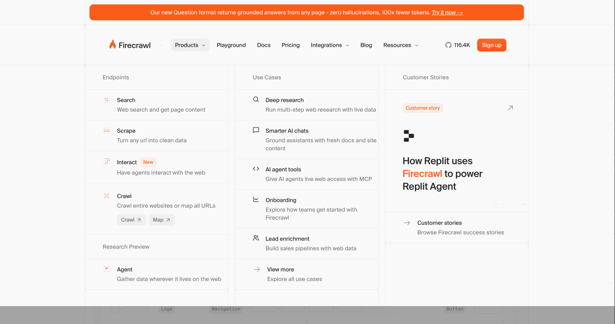Screen dimensions: 615x324
Task: Click the Firecrawl wordmark text
Action: click(134, 45)
